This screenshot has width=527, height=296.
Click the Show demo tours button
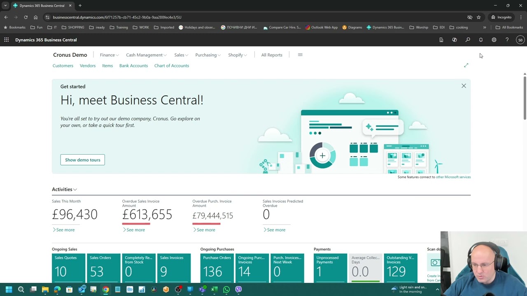[82, 160]
